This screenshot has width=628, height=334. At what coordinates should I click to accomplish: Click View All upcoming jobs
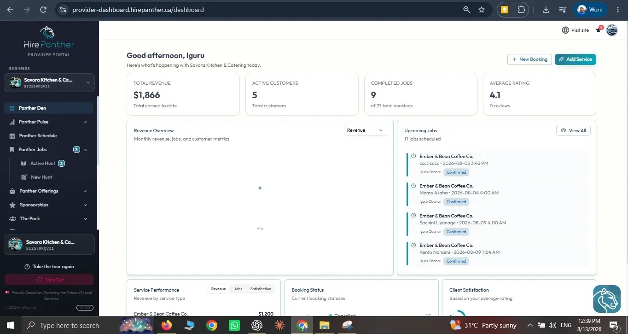[x=573, y=131]
